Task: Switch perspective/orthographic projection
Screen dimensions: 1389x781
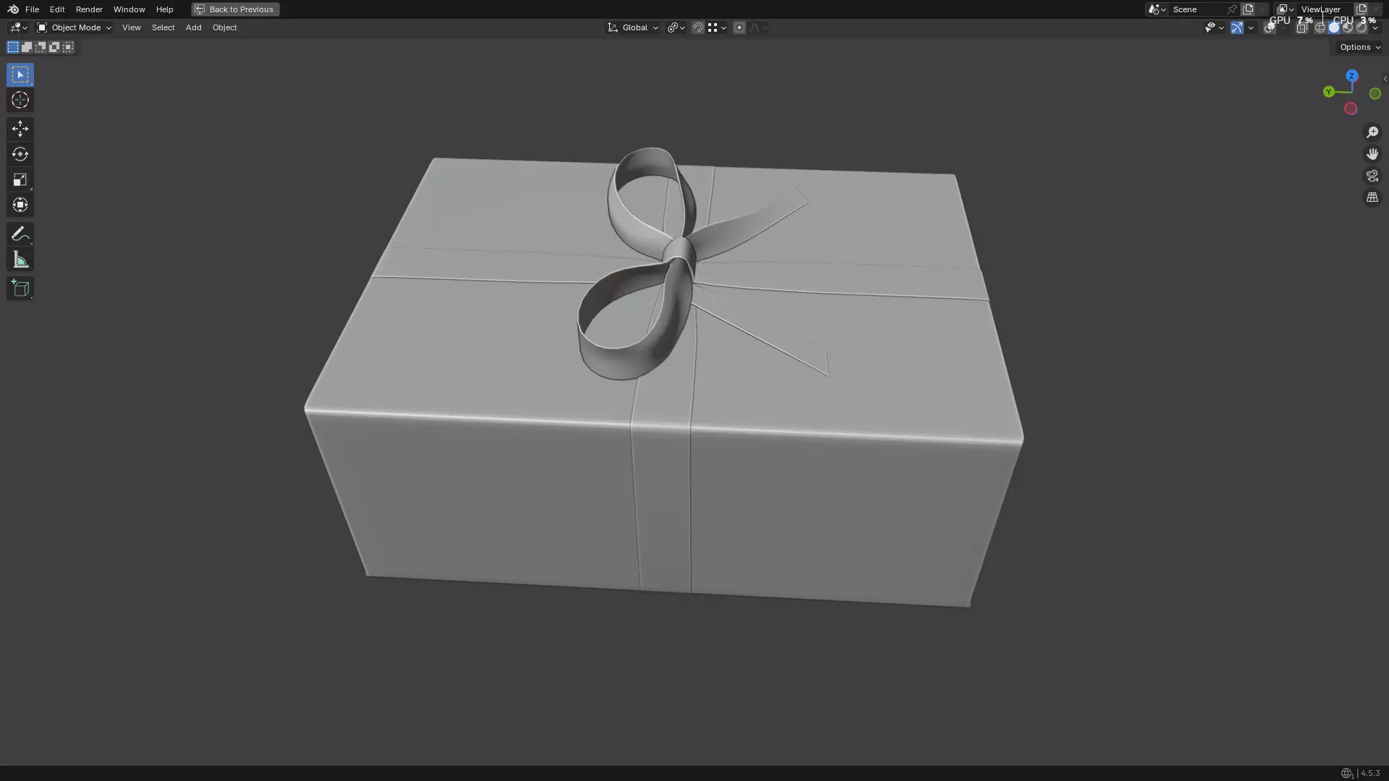Action: [x=1372, y=197]
